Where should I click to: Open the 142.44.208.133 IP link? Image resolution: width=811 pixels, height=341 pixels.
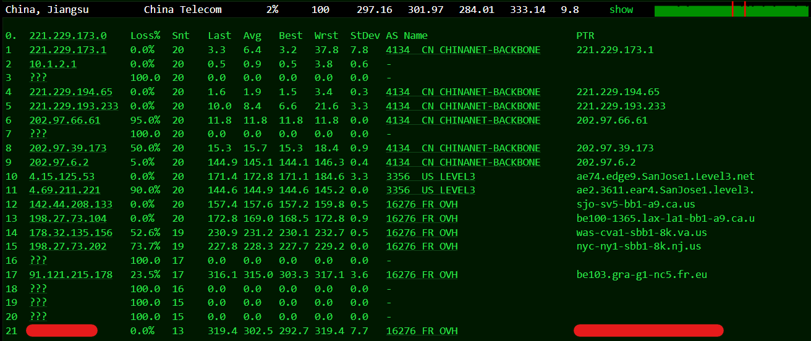71,204
